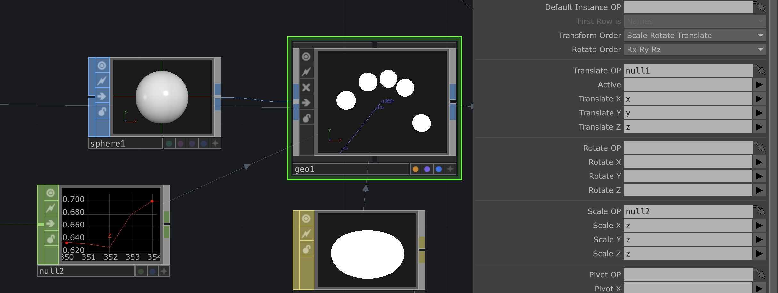Toggle the arrow bypass flag on geo1

306,102
